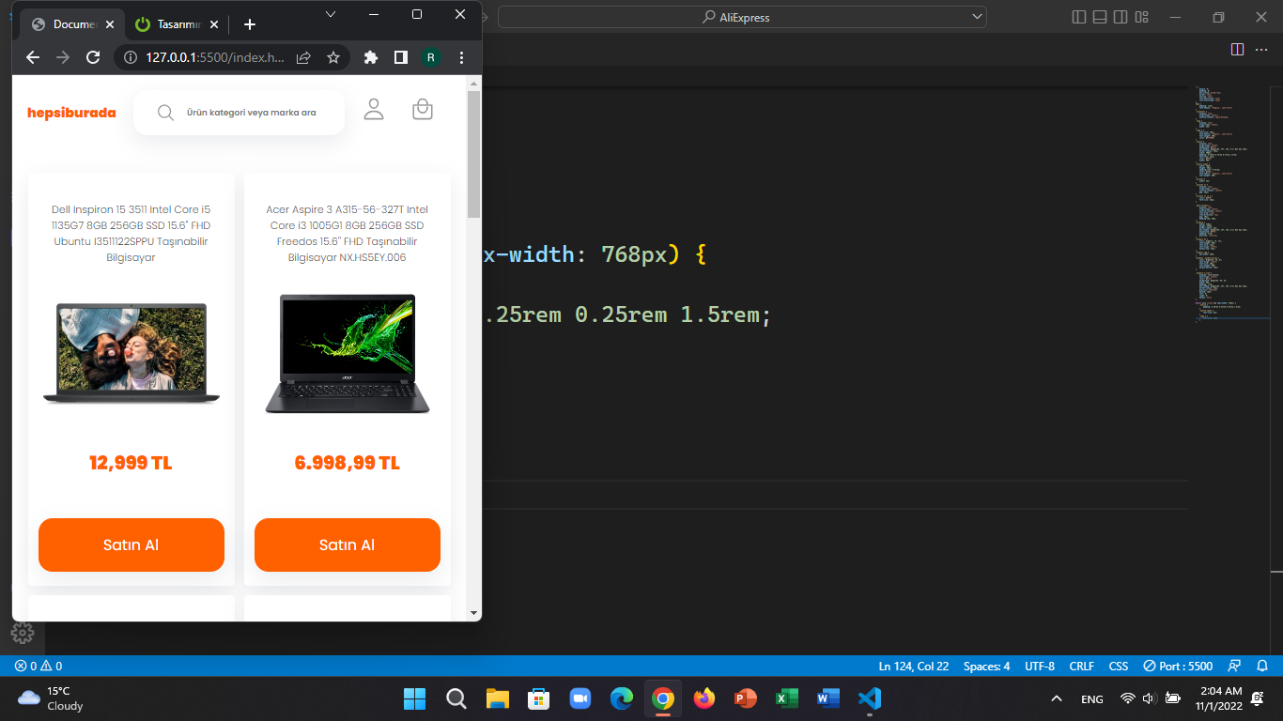Split the VS Code editor right

tap(1237, 49)
